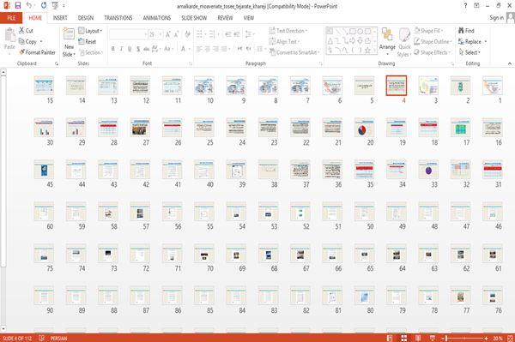Click Replace in Editing group
515x342 pixels.
[x=470, y=42]
